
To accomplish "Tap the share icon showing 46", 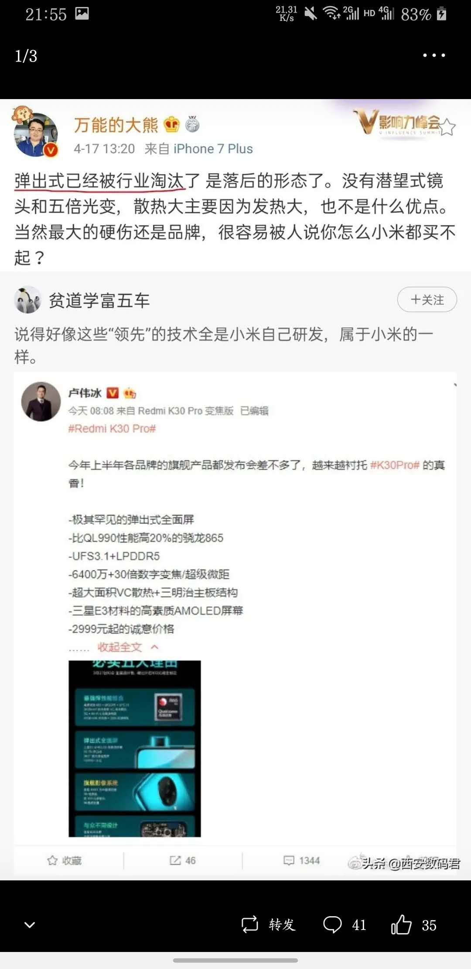I will pos(175,860).
